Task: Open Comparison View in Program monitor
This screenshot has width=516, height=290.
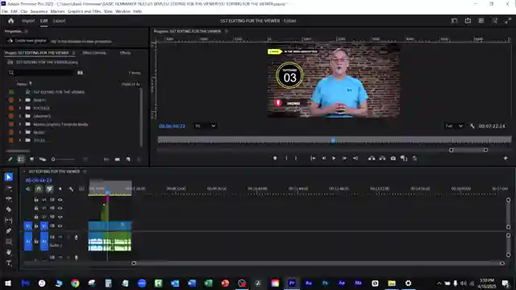Action: coord(404,159)
